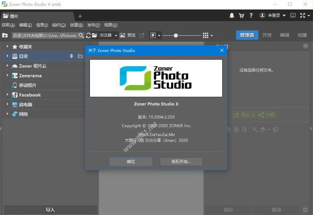Screen dimensions: 313x215
Task: Open the 组织(O) menu
Action: [59, 25]
